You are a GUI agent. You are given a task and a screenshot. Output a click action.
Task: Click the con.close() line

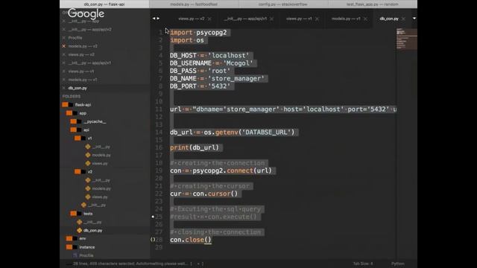point(191,240)
